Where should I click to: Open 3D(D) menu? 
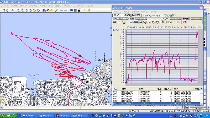tap(50, 6)
